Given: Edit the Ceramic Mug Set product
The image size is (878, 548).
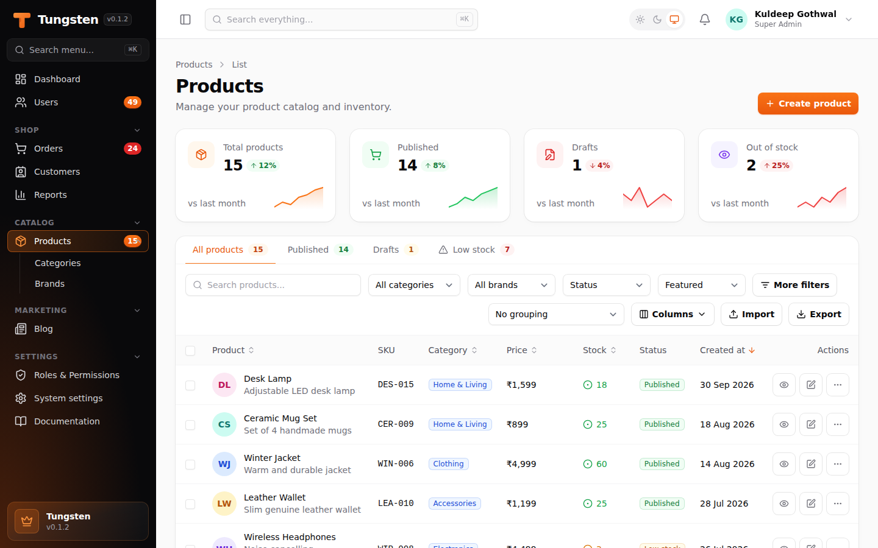Looking at the screenshot, I should pos(811,424).
